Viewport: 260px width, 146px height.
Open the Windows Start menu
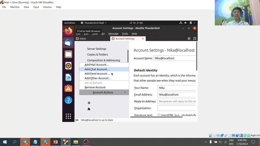[5, 142]
